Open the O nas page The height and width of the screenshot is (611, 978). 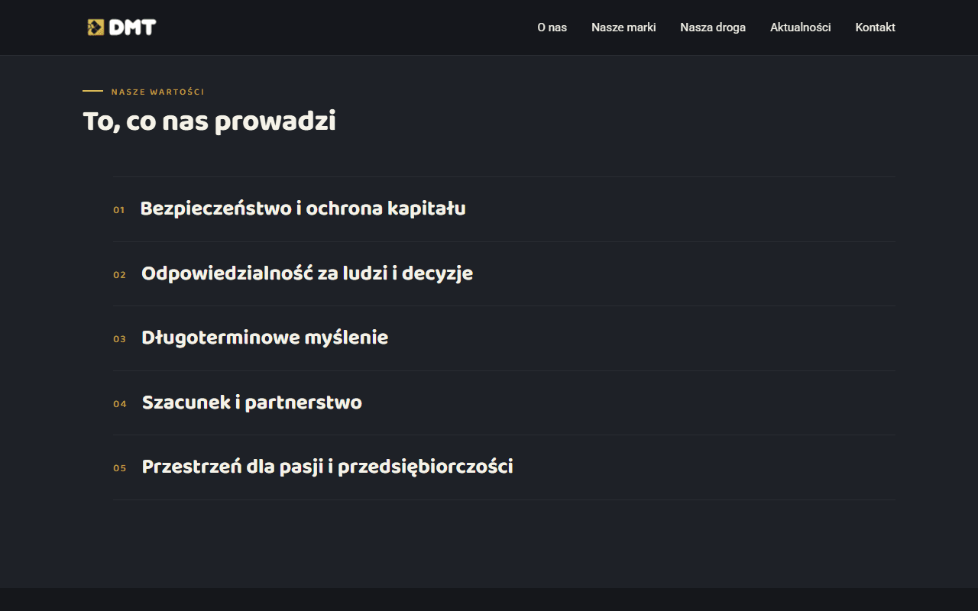coord(552,27)
